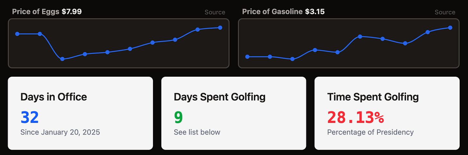Viewport: 468px width, 155px height.
Task: Select the lowest data point on gasoline chart
Action: (x=292, y=59)
